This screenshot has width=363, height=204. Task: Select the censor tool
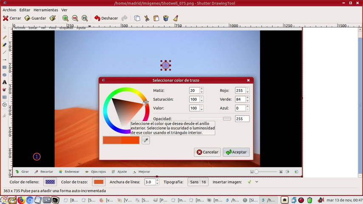coord(4,90)
